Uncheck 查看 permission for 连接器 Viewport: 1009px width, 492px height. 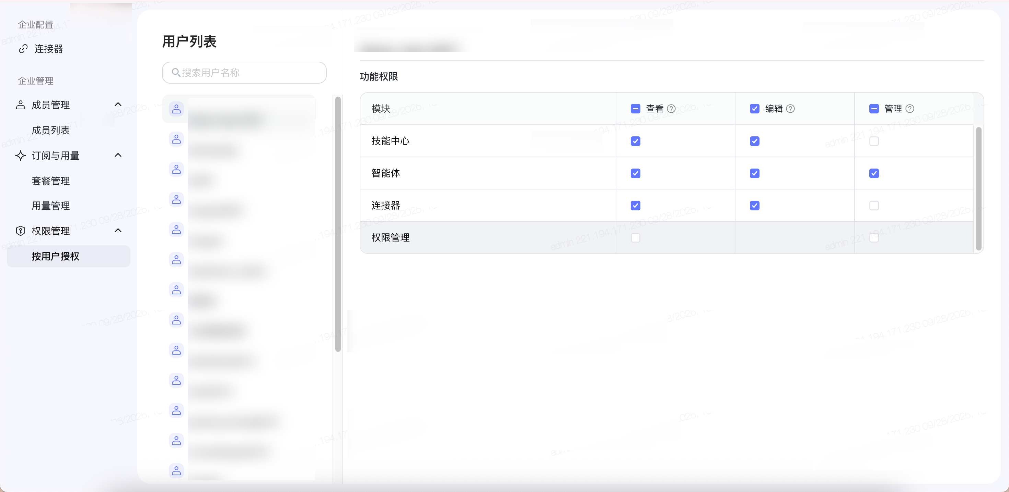click(x=635, y=206)
